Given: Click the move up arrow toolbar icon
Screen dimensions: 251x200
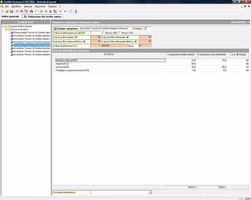Looking at the screenshot, I should [x=65, y=11].
